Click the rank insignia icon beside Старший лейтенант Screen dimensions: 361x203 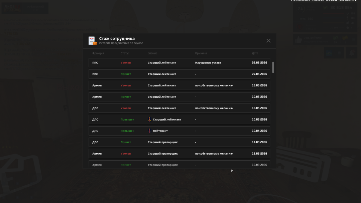[150, 119]
